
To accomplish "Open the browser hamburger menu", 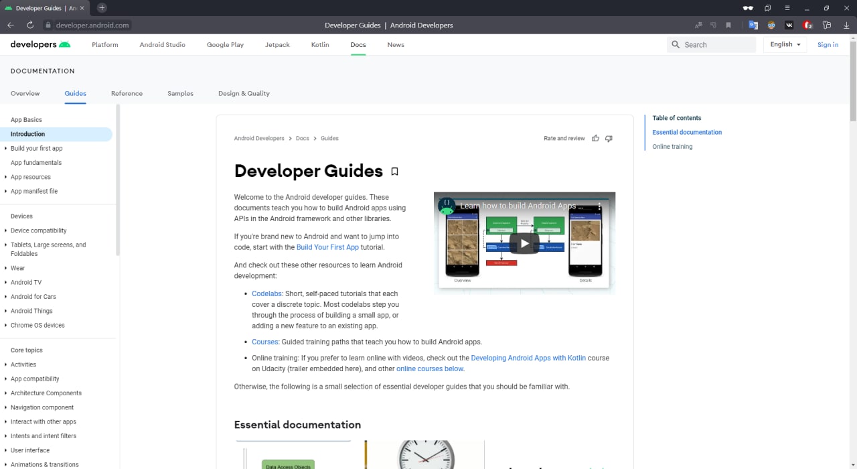I will pos(787,8).
